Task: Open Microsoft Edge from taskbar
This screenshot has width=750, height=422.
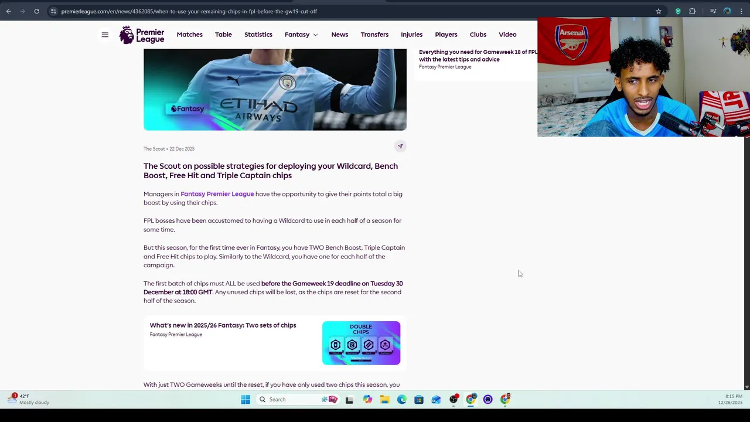Action: (401, 400)
